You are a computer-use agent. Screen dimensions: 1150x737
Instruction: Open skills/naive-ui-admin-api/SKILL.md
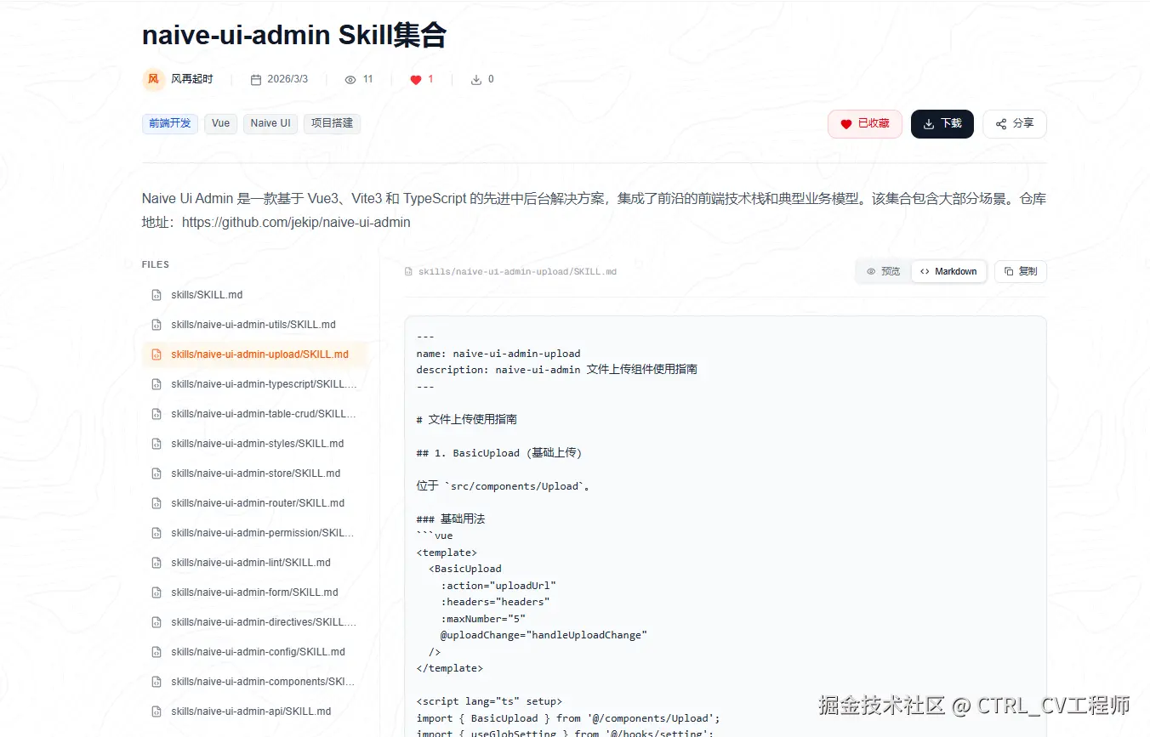point(254,711)
